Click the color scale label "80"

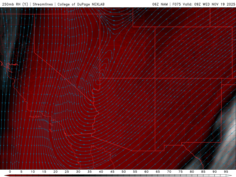tap(192, 172)
